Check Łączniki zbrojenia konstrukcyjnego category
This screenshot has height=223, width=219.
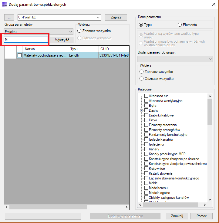pyautogui.click(x=146, y=178)
